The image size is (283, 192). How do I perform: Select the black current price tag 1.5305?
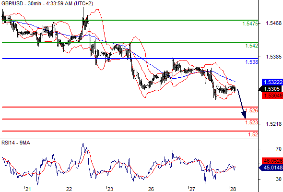pyautogui.click(x=271, y=89)
